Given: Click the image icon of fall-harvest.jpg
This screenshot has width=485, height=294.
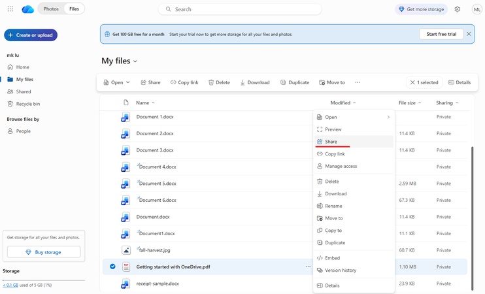Looking at the screenshot, I should (126, 250).
